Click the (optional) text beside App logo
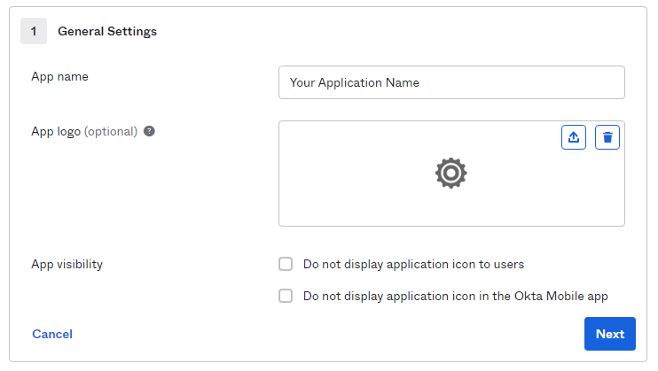Image resolution: width=658 pixels, height=371 pixels. point(111,132)
